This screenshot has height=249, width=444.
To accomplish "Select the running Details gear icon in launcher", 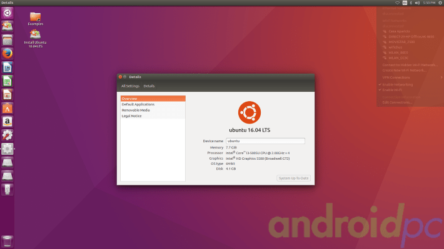I will coord(8,149).
